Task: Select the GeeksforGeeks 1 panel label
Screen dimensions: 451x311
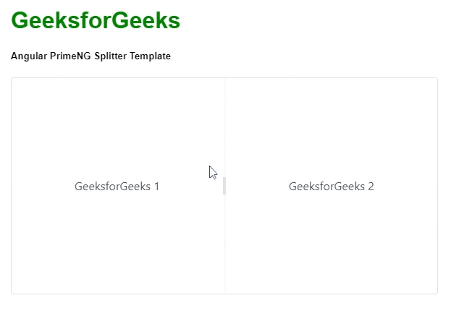Action: pos(117,187)
